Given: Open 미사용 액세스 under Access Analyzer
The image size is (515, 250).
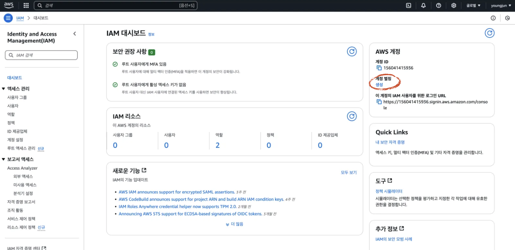Looking at the screenshot, I should pos(25,185).
